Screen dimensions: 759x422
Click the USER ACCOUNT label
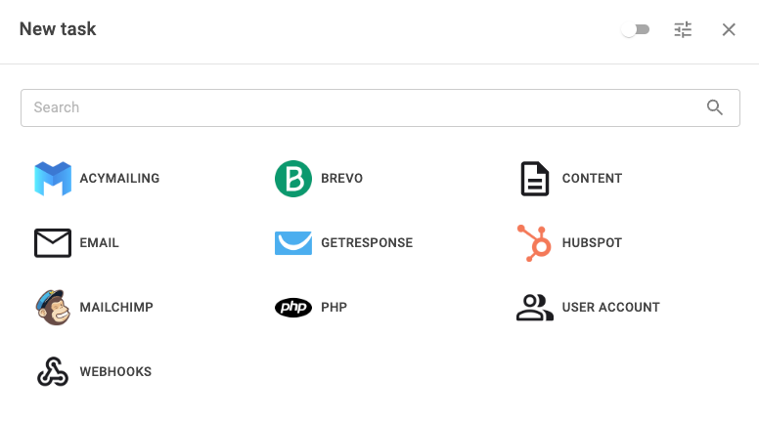pos(611,308)
